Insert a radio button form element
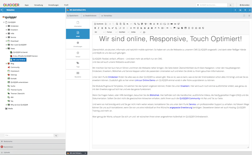This screenshot has width=252, height=155. tap(157, 24)
